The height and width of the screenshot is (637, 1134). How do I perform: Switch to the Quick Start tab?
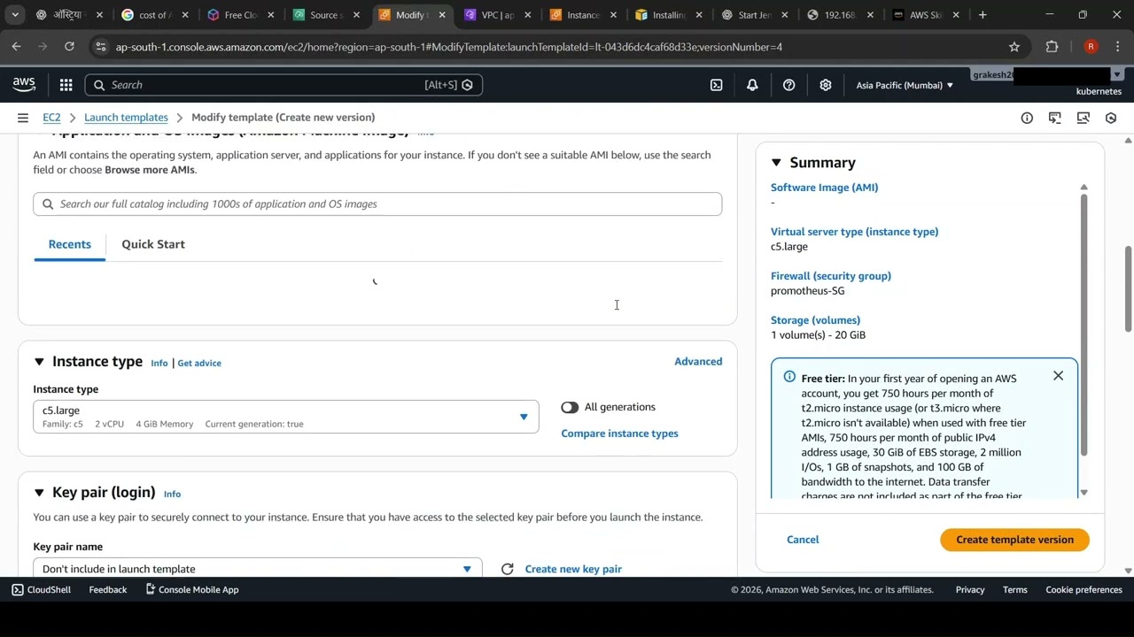pyautogui.click(x=153, y=244)
